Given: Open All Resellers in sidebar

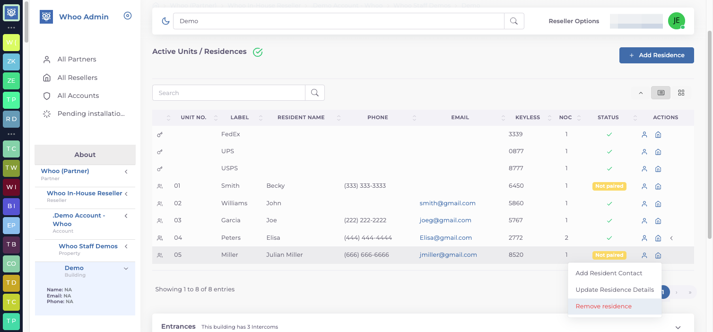Looking at the screenshot, I should (78, 78).
